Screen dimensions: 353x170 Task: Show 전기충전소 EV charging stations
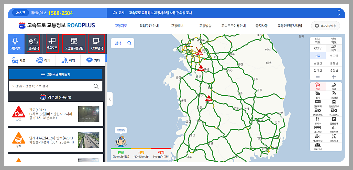click(x=318, y=112)
